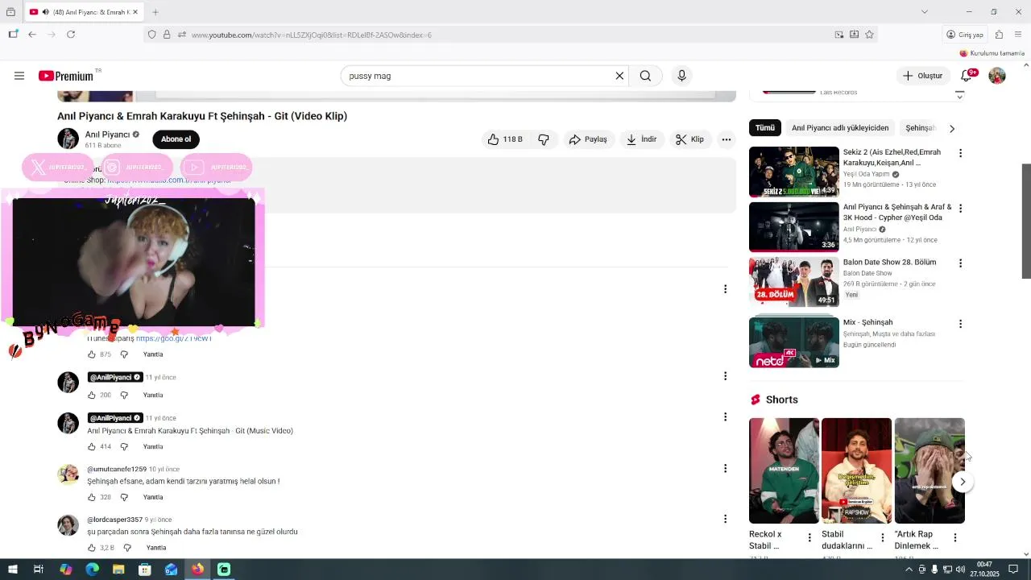Like umutcanefe1259's comment
1031x580 pixels.
[91, 497]
